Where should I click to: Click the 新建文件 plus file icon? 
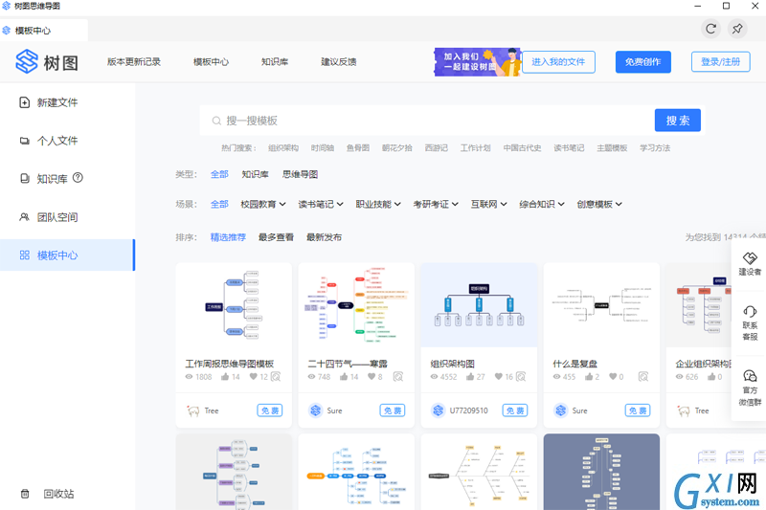[25, 102]
